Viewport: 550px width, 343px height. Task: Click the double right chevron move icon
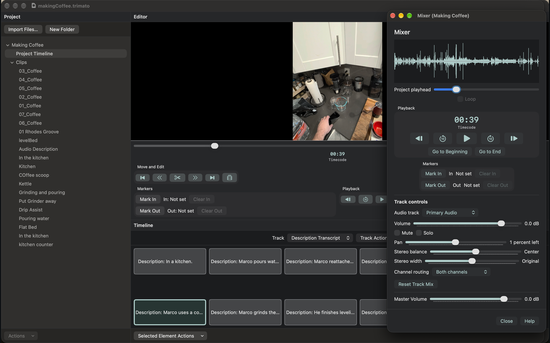tap(195, 178)
